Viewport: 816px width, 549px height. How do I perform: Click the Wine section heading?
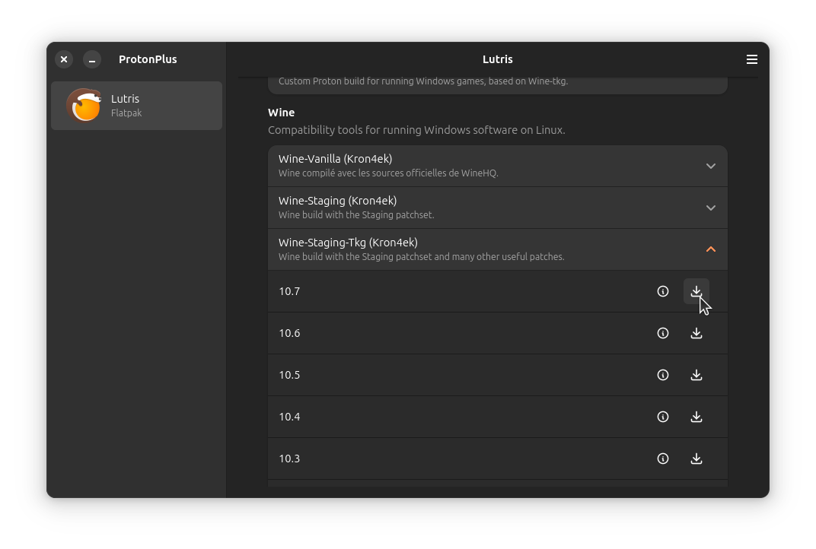coord(281,113)
